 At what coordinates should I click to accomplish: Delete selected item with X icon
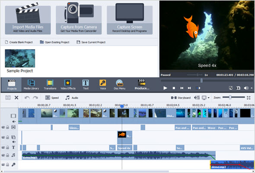click(x=16, y=98)
